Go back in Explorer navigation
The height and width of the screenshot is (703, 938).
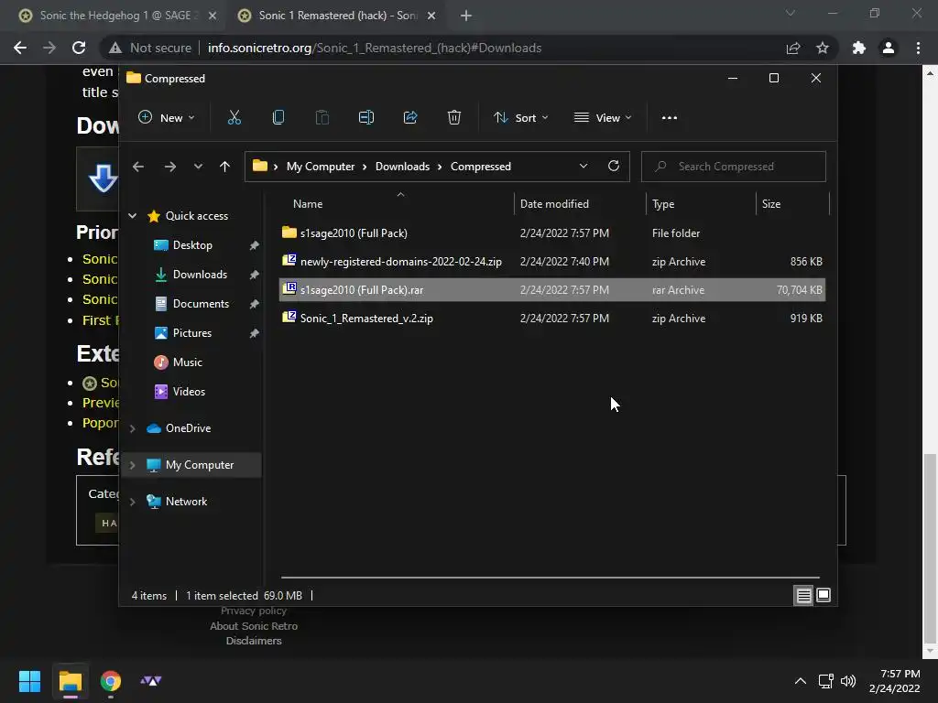[x=138, y=167]
